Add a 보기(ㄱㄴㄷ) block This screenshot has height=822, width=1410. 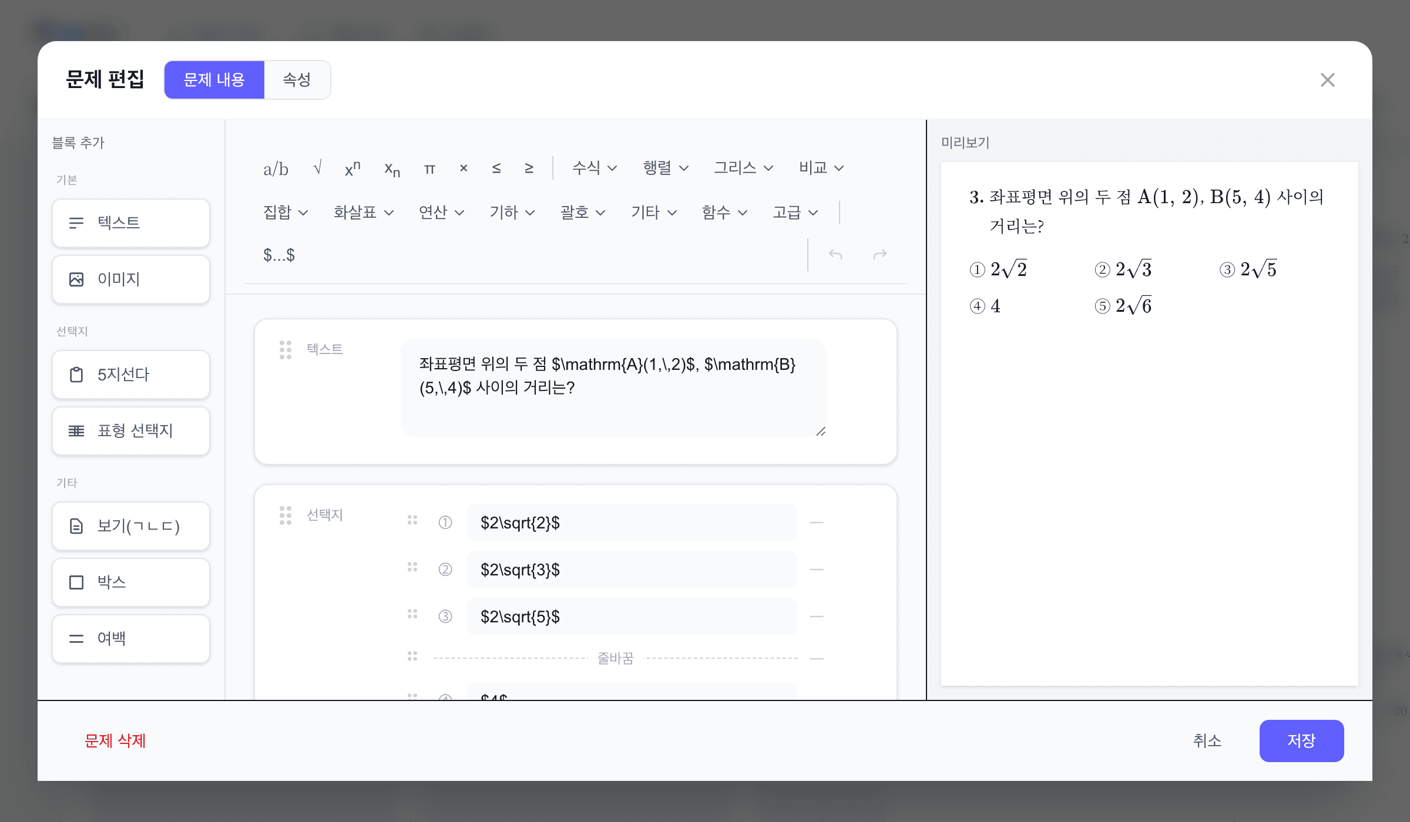pos(131,526)
